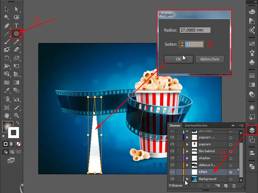This screenshot has width=258, height=193.
Task: Click Abbrechen in the Polygon dialog
Action: [210, 59]
